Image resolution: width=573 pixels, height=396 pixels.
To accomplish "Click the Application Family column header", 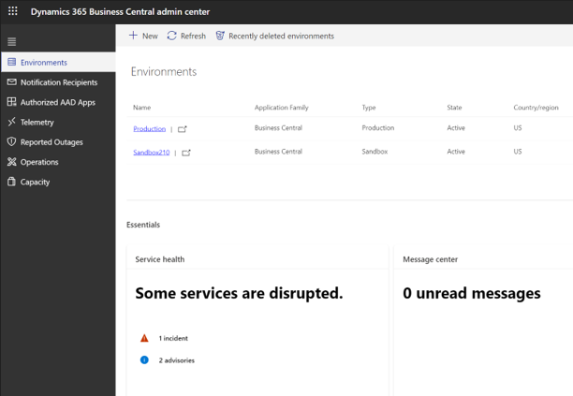I will (x=282, y=108).
